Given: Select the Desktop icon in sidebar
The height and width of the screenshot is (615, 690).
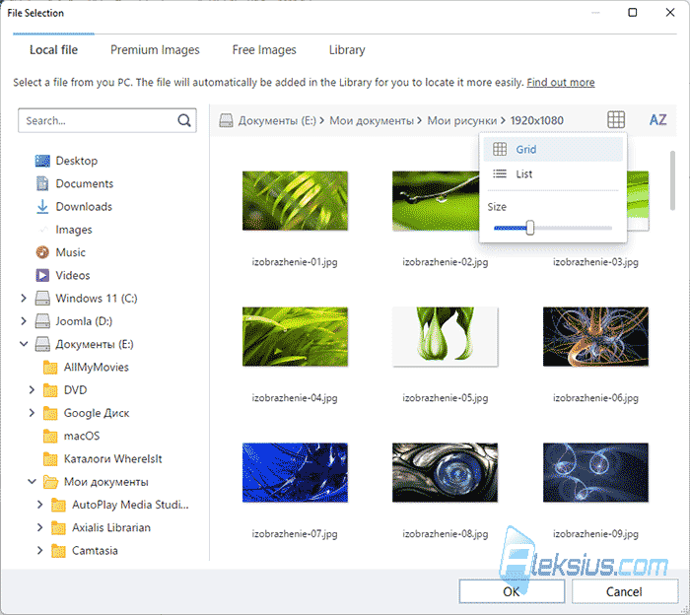Looking at the screenshot, I should (42, 161).
